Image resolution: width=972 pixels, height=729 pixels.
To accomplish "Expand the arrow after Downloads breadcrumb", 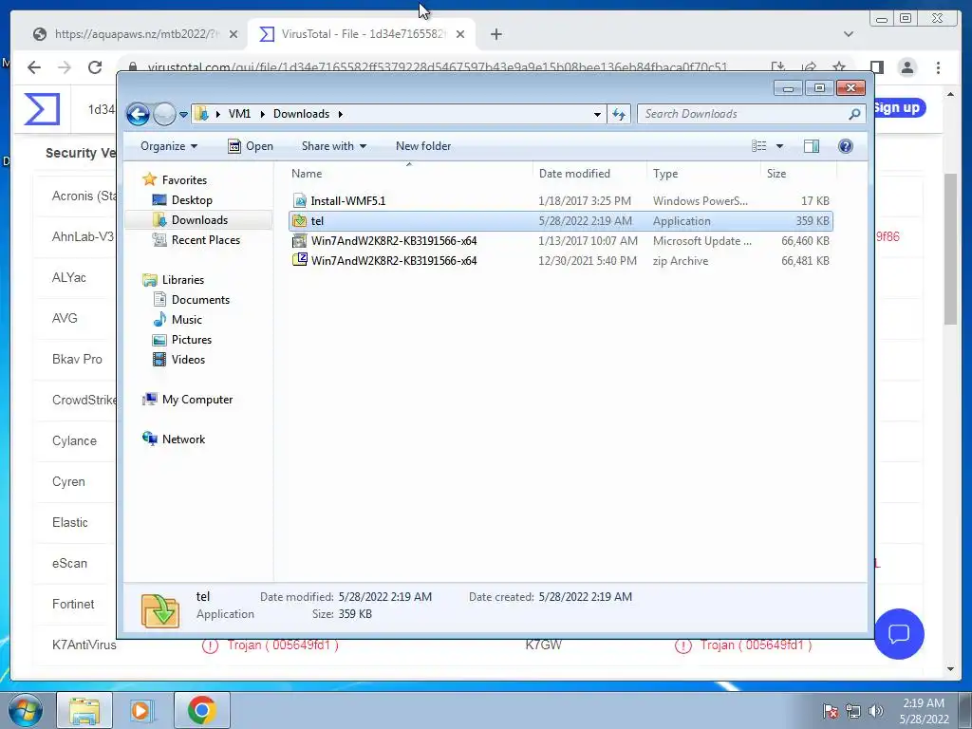I will pos(341,114).
